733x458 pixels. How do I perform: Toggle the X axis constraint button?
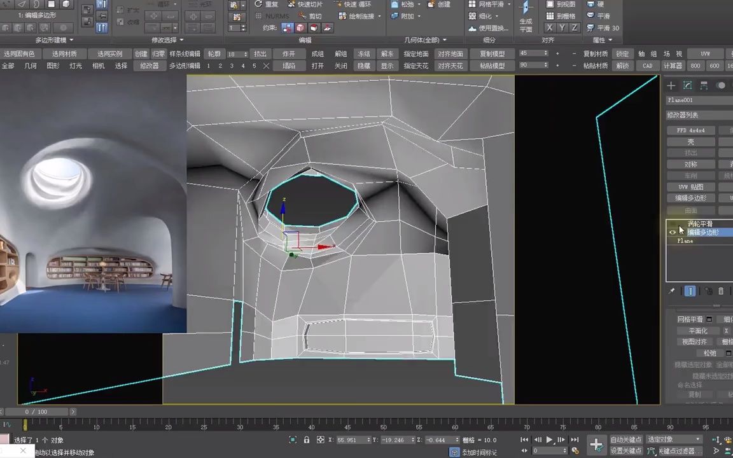(x=550, y=26)
